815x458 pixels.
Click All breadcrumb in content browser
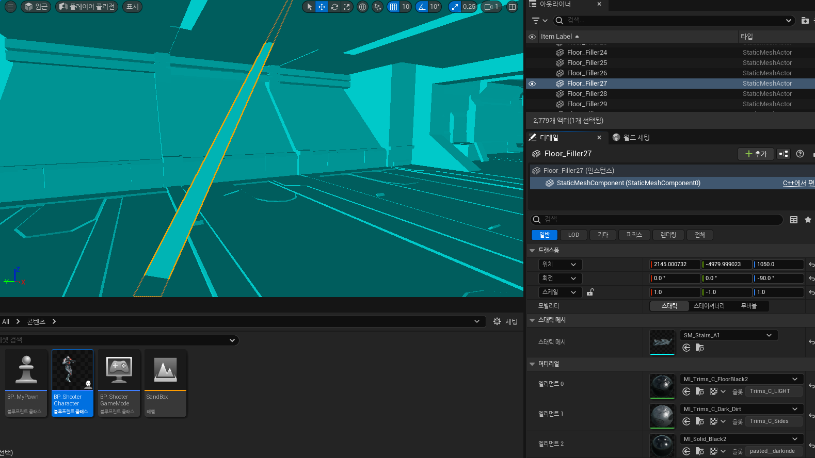[6, 322]
